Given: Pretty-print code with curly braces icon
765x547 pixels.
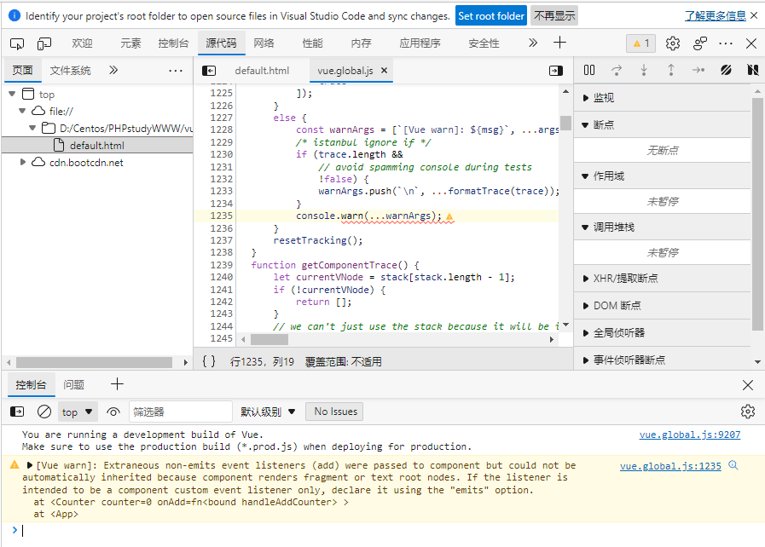Looking at the screenshot, I should [x=209, y=361].
